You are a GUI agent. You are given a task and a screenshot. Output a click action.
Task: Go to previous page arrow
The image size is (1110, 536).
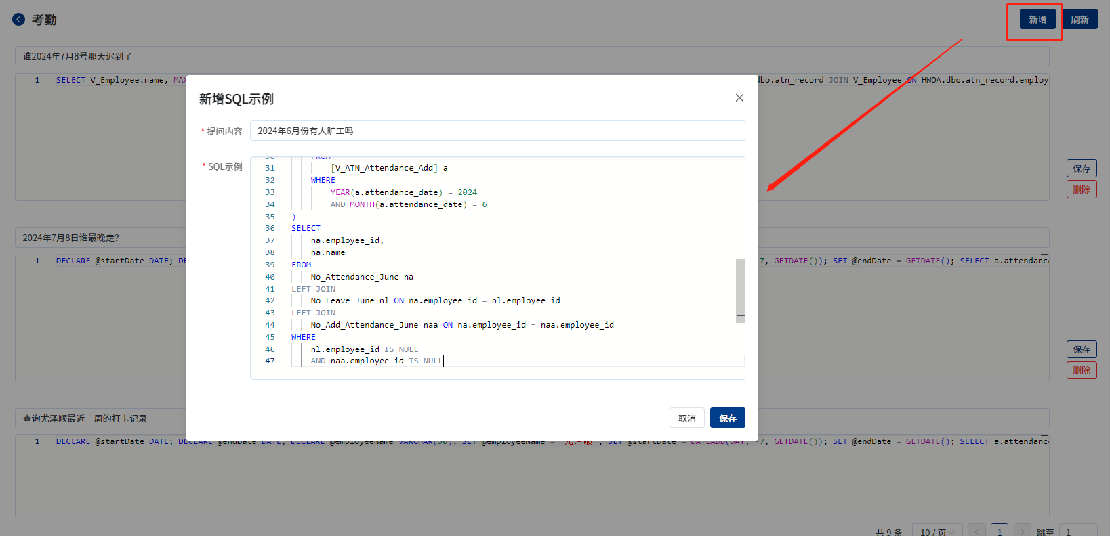pyautogui.click(x=977, y=531)
